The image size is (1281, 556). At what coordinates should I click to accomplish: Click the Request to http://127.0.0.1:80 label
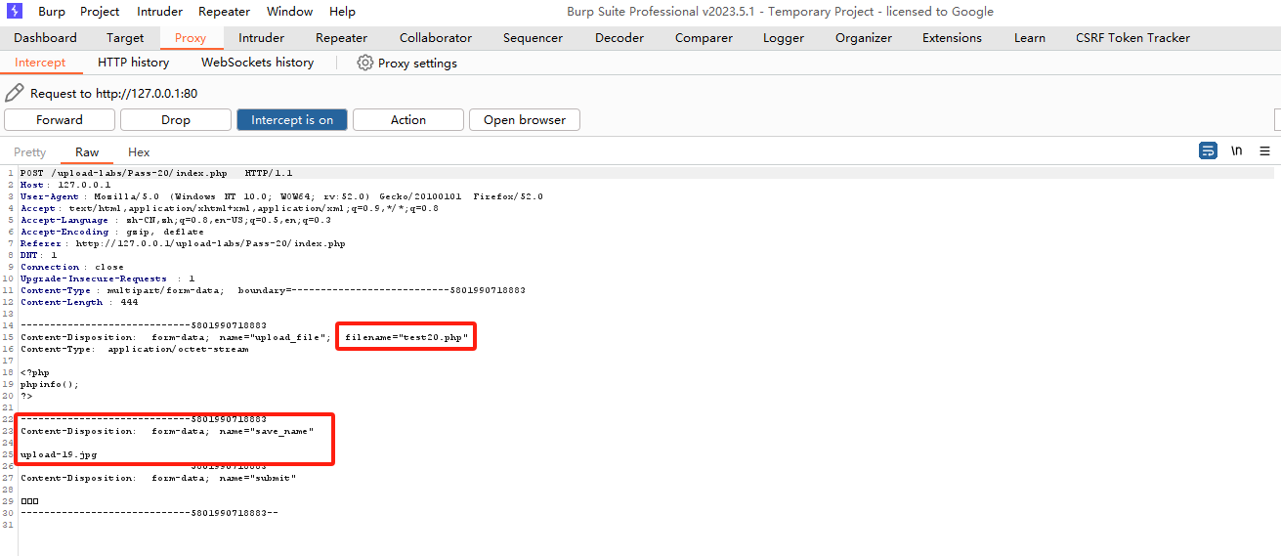click(114, 94)
